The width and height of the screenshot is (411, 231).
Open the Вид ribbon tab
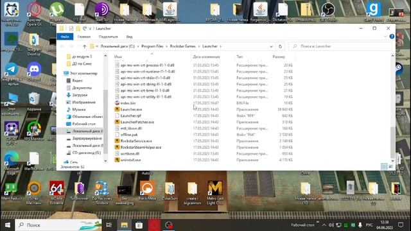(129, 37)
